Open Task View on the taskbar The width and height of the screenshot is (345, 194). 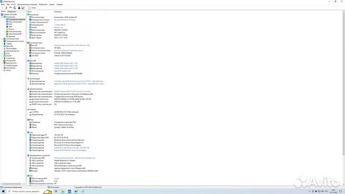pos(56,191)
